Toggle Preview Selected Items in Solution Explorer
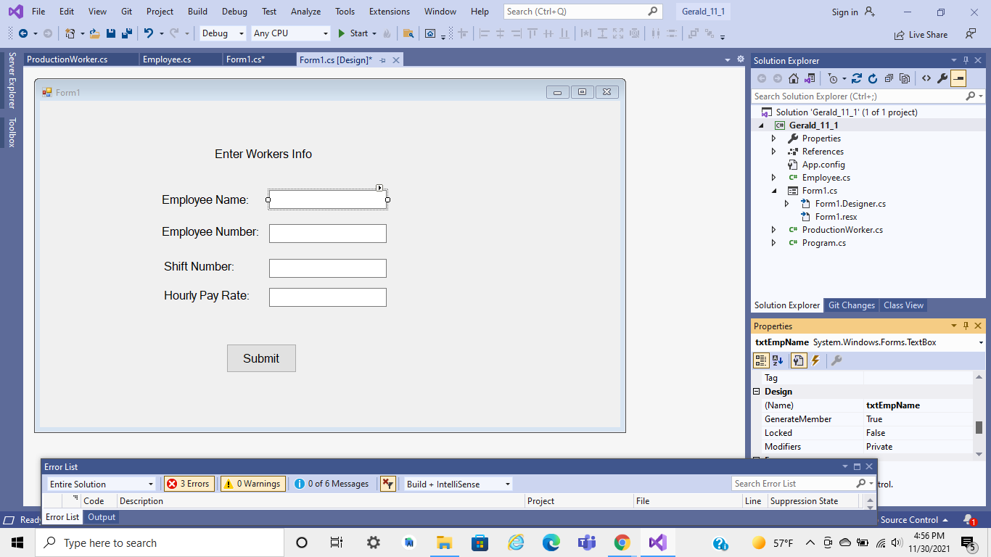This screenshot has width=991, height=557. click(x=958, y=78)
